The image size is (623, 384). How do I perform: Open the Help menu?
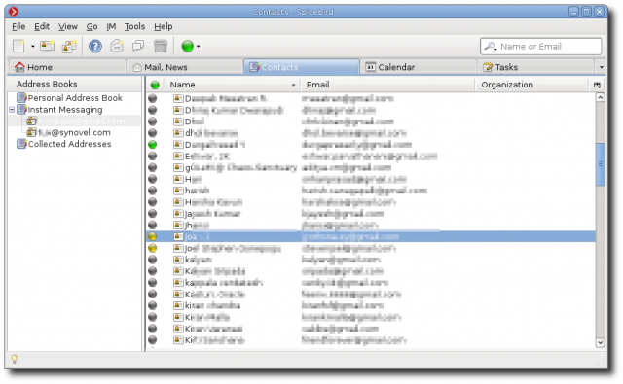point(164,26)
